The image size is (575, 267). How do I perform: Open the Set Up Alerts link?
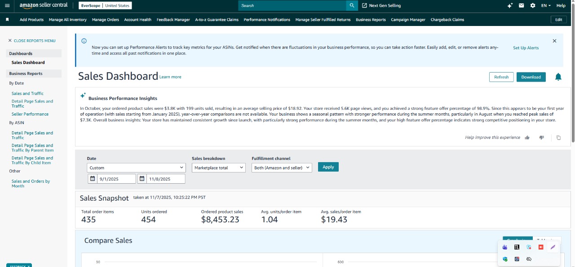[526, 48]
